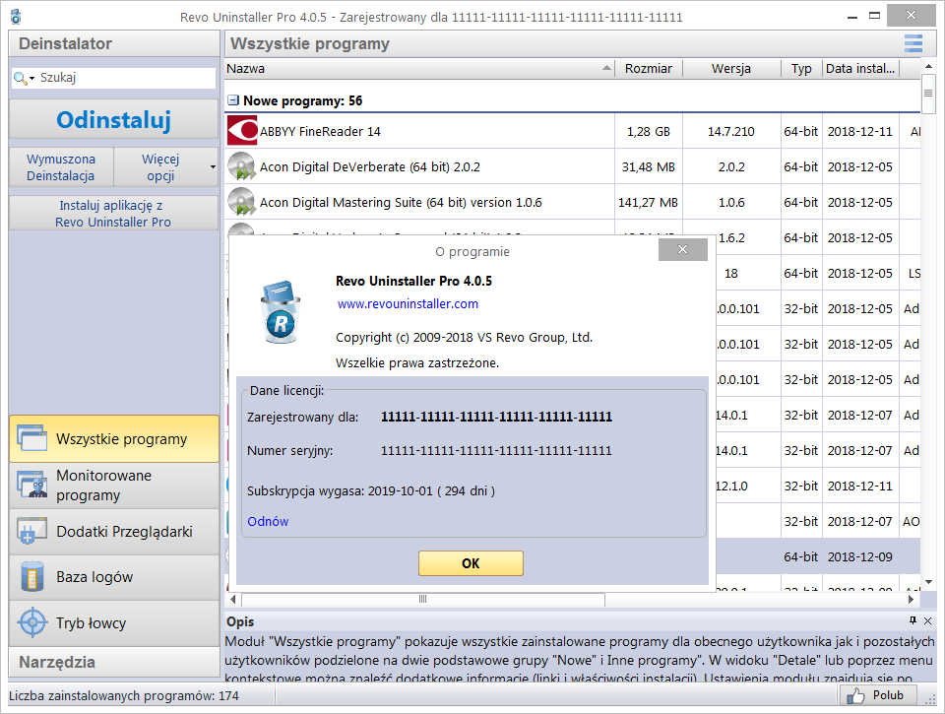The image size is (945, 714).
Task: Minimize the Revo Uninstaller window
Action: tap(851, 17)
